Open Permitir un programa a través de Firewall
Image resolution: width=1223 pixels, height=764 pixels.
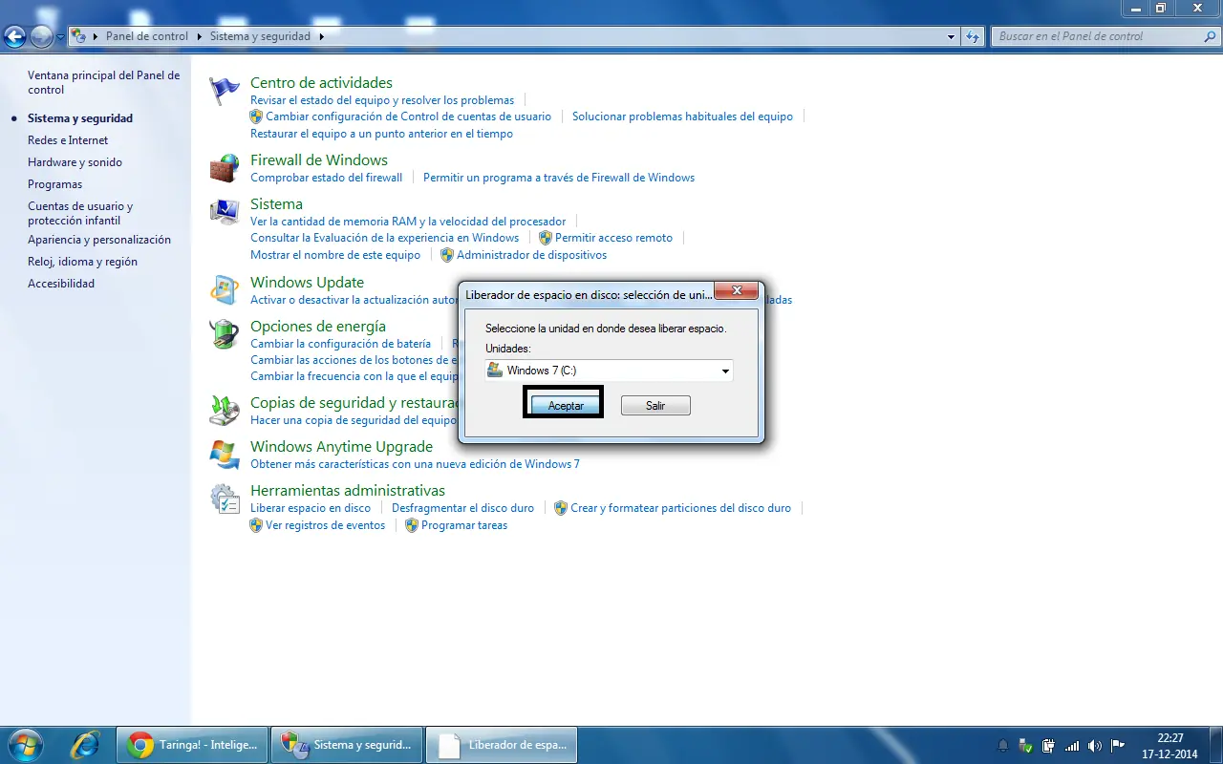pyautogui.click(x=559, y=178)
